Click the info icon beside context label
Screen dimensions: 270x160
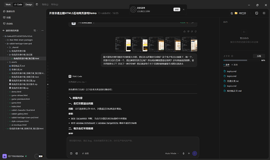(232, 56)
